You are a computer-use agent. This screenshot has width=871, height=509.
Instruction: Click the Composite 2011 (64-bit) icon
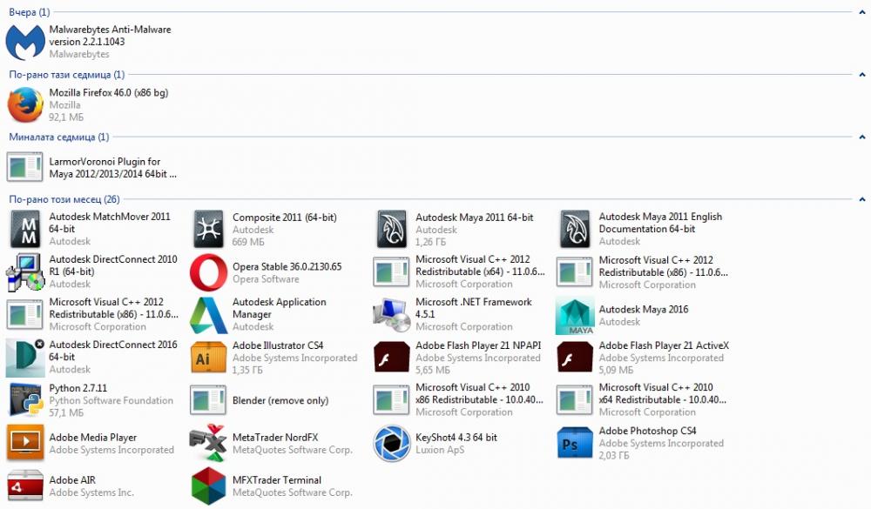click(x=208, y=229)
